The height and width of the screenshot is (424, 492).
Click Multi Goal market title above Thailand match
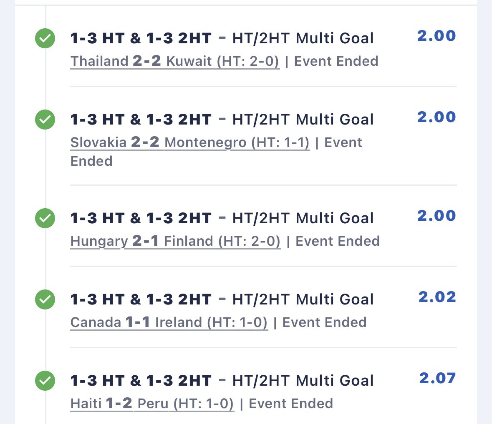click(x=222, y=38)
